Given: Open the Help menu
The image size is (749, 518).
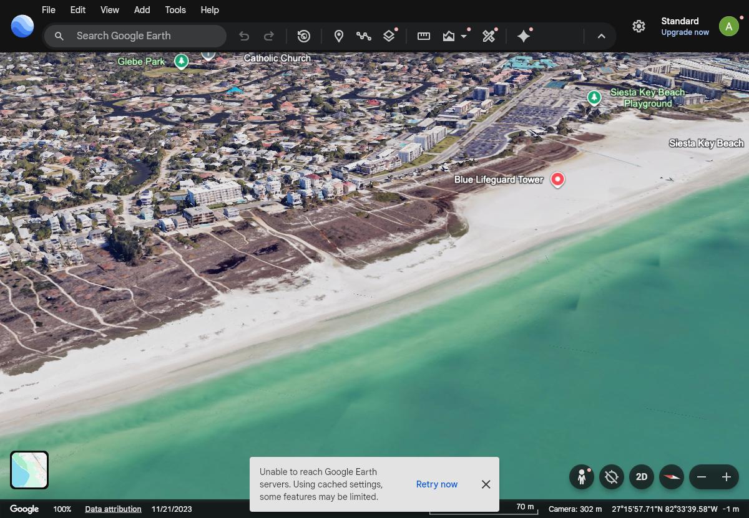Looking at the screenshot, I should tap(210, 10).
